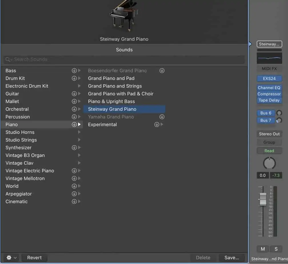Expand the Studio Strings arrow

[x=79, y=140]
